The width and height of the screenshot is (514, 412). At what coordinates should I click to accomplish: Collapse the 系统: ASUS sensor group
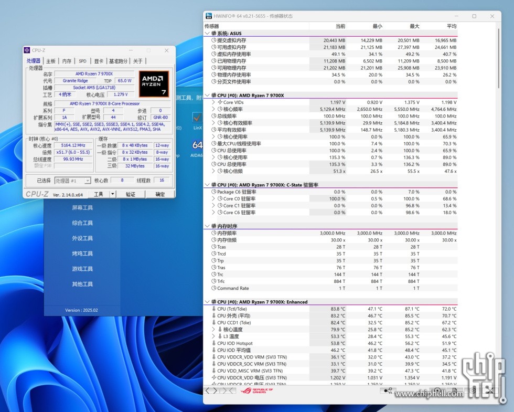[207, 33]
